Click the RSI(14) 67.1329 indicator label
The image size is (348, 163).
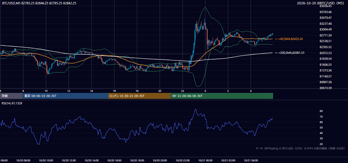12,103
